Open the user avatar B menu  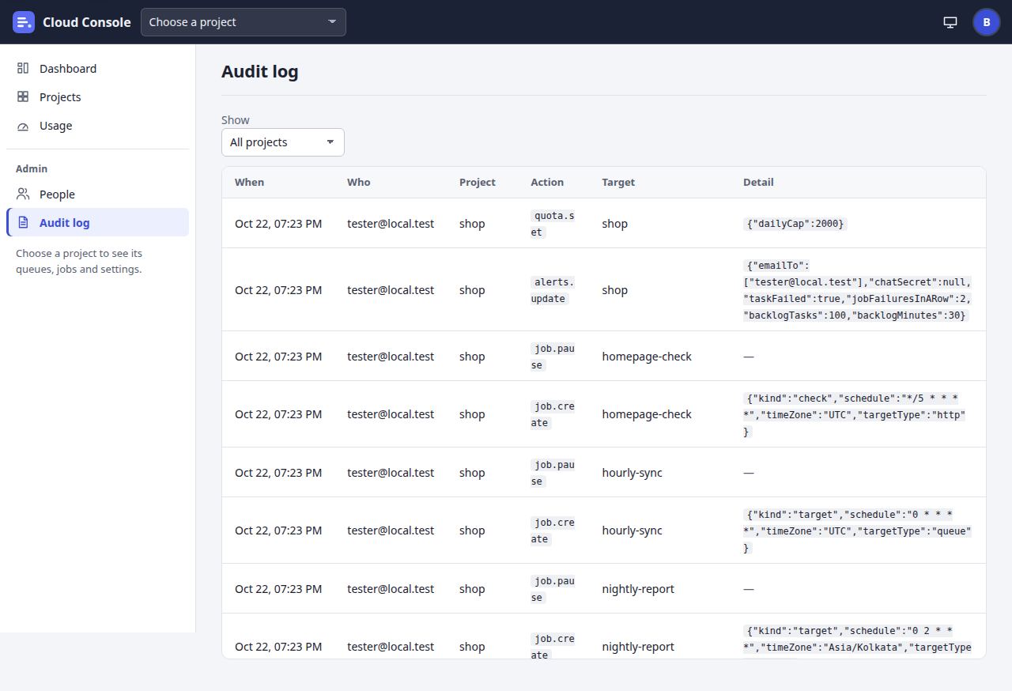coord(987,22)
